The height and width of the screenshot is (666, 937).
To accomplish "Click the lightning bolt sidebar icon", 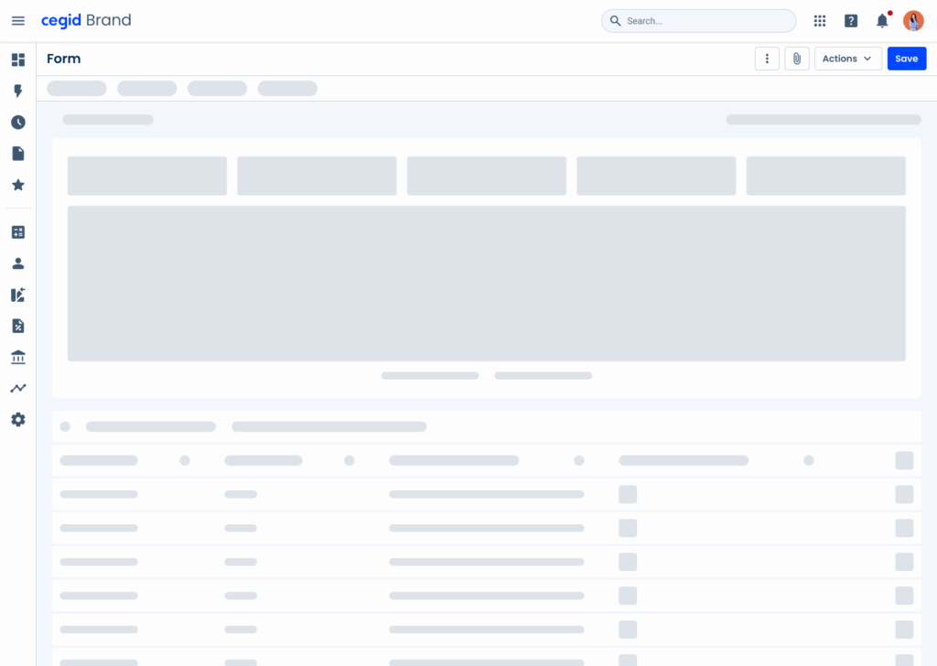I will coord(18,91).
